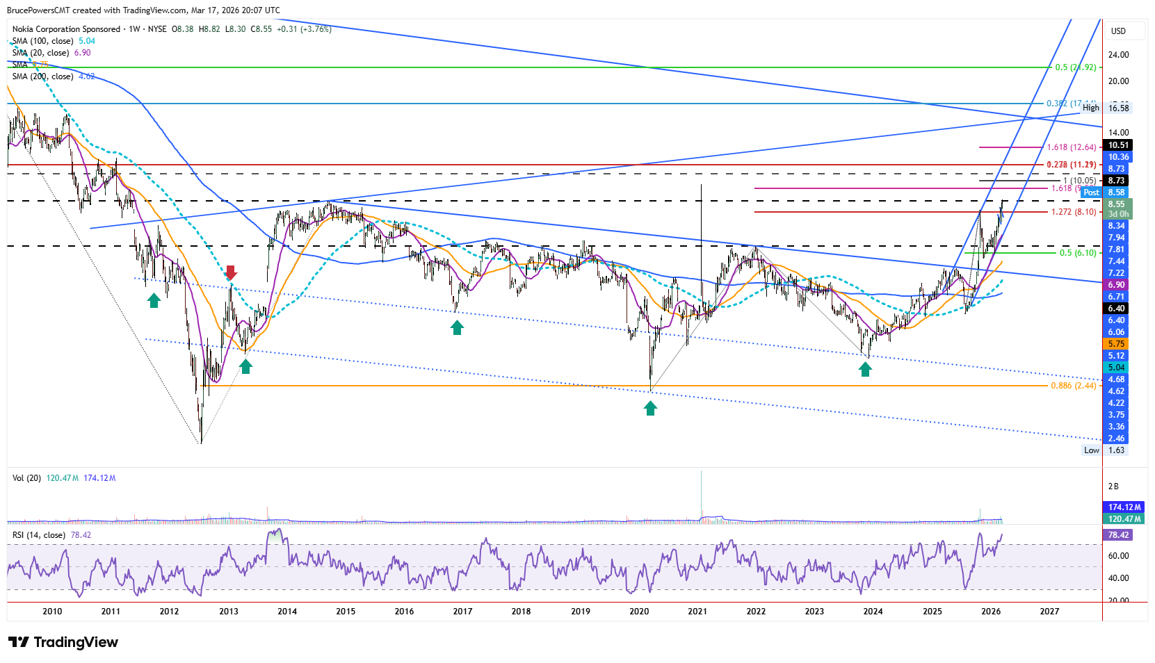Viewport: 1155px width, 663px height.
Task: Click the BrucePowersCMT attribution header text
Action: 143,10
